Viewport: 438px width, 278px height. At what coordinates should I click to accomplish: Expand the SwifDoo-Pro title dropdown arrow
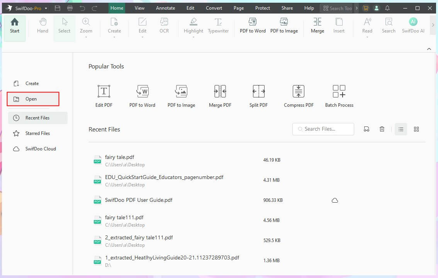tap(46, 9)
